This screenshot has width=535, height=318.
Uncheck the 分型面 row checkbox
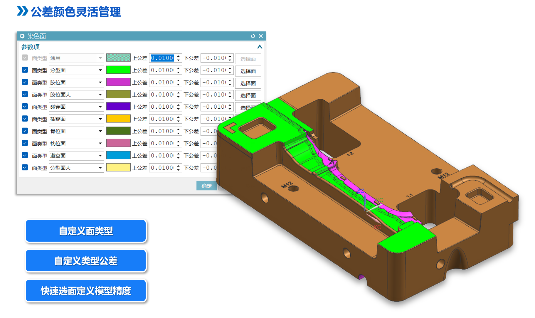25,70
